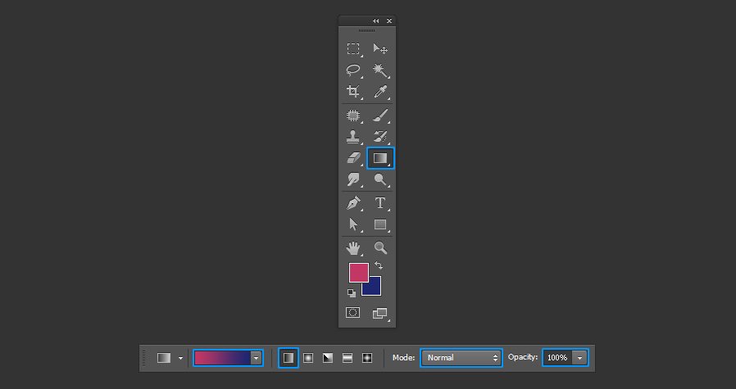Select the Rectangular Marquee tool
The width and height of the screenshot is (736, 389).
coord(353,49)
